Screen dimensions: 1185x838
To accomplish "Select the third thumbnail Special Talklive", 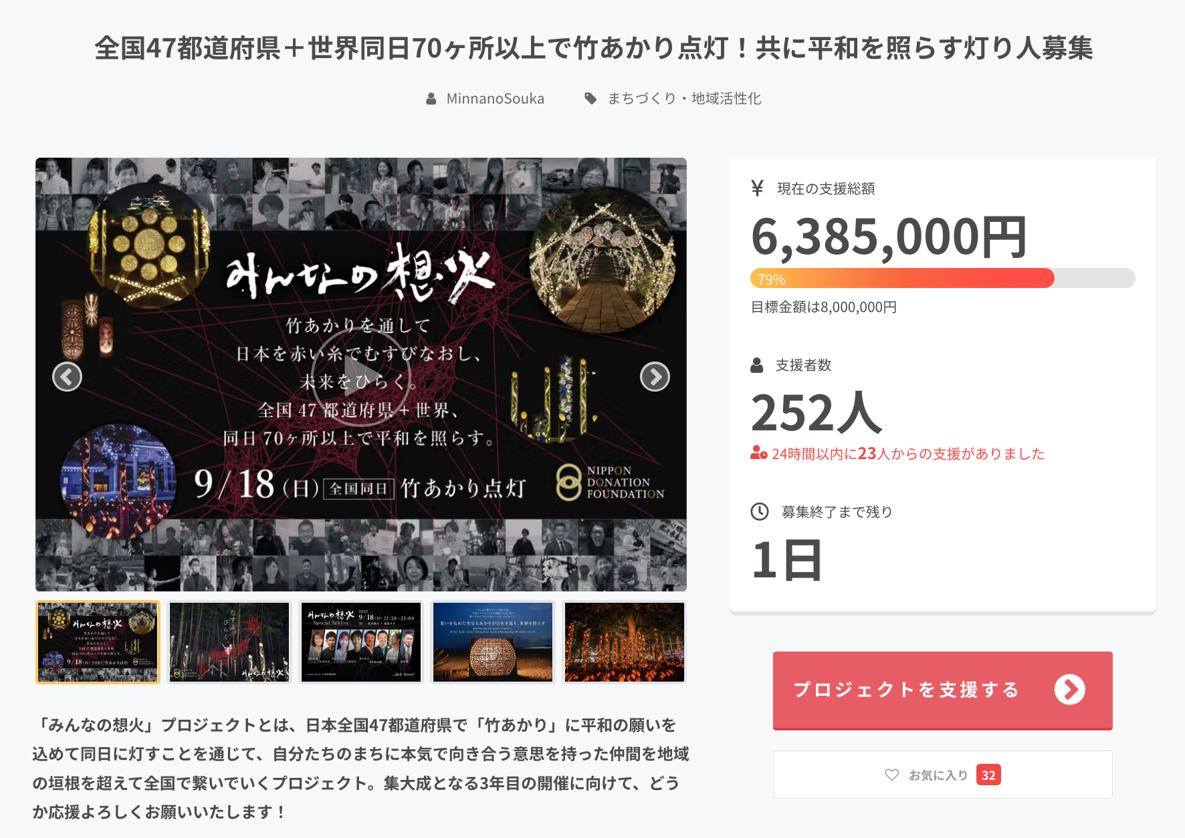I will coord(361,642).
